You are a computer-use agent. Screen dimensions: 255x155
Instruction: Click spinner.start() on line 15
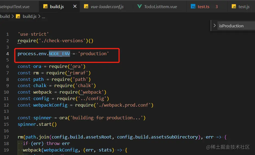37,124
